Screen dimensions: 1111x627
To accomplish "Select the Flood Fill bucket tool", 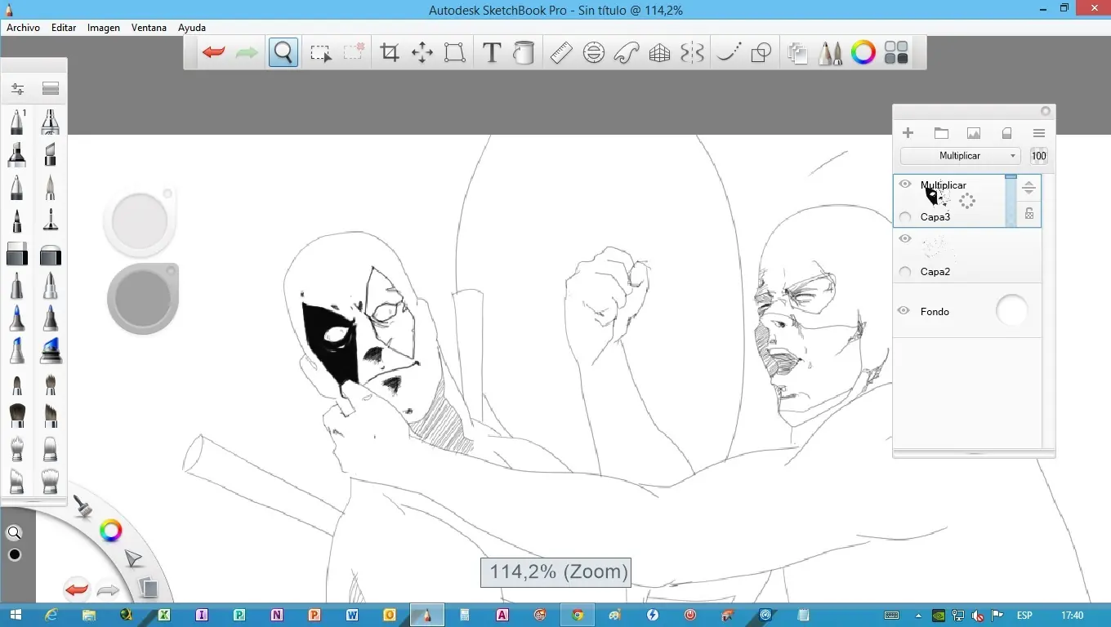I will coord(524,53).
